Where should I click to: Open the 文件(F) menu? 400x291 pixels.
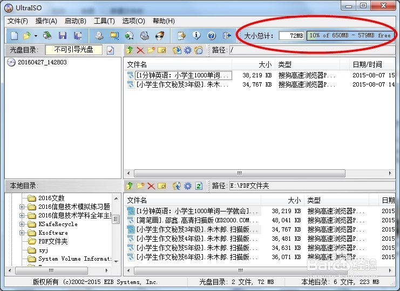(x=18, y=21)
